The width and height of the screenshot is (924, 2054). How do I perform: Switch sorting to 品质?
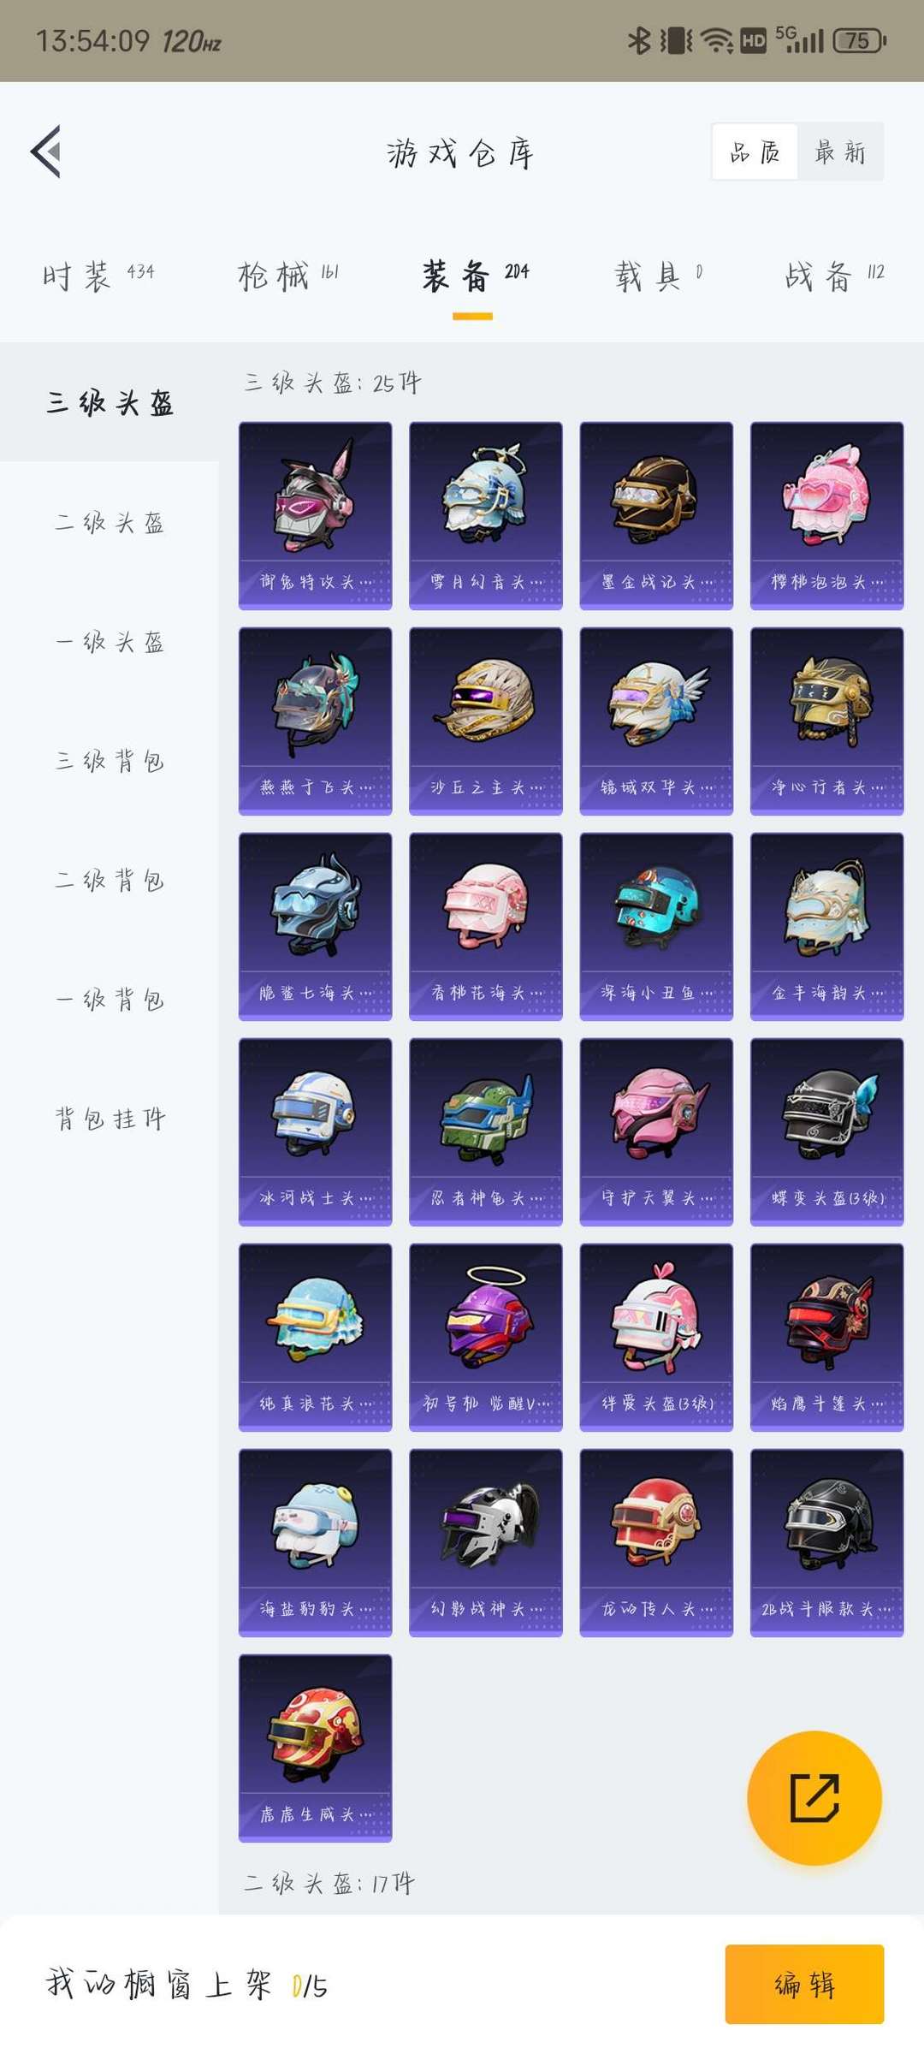pos(755,151)
